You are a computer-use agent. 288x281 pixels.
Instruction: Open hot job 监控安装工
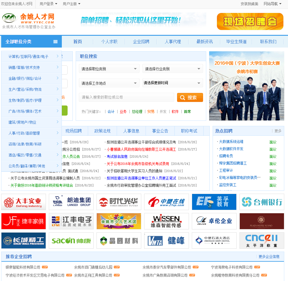228,185
